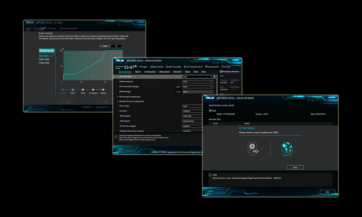Open the Hardware Monitor panel
The width and height of the screenshot is (362, 217).
(x=229, y=71)
